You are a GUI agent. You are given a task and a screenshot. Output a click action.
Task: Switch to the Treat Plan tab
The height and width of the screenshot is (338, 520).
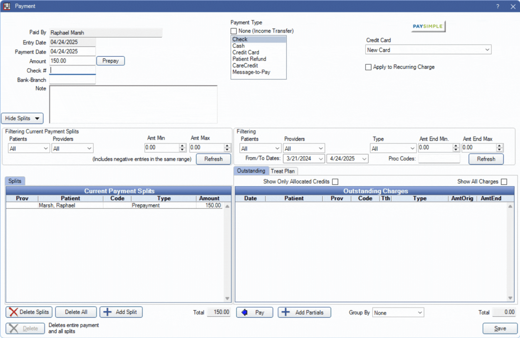[283, 171]
